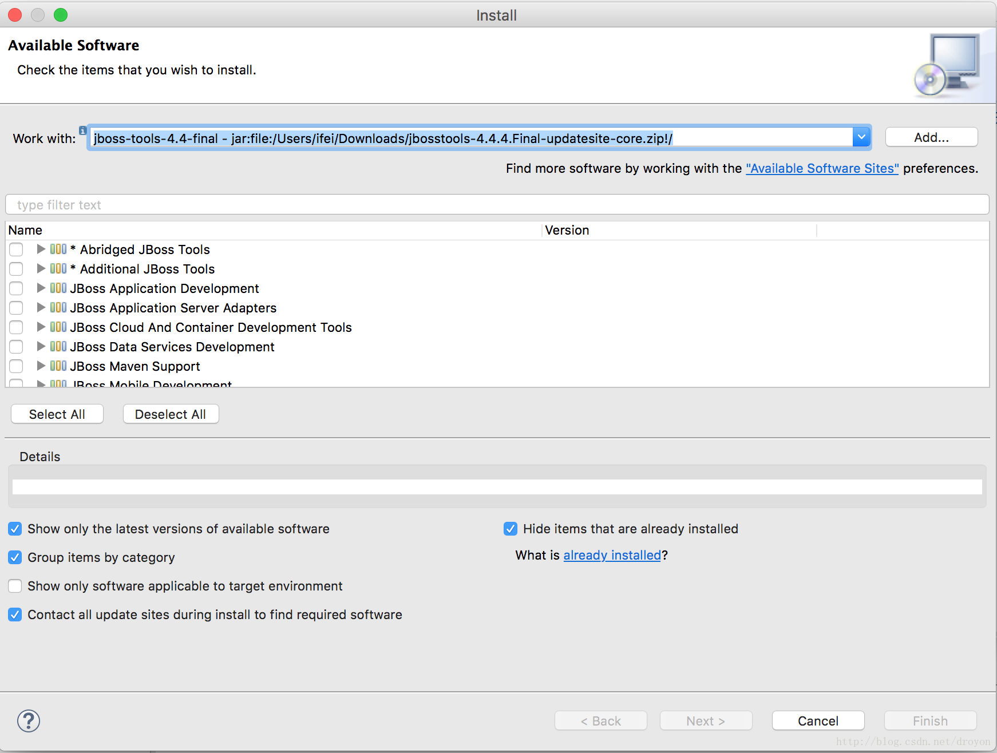The image size is (997, 753).
Task: Uncheck Hide items that are already installed
Action: (511, 529)
